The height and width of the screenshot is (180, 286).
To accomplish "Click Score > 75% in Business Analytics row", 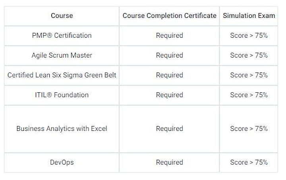I will click(249, 128).
